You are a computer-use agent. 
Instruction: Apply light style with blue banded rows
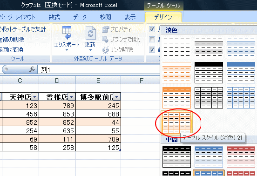click(x=241, y=47)
